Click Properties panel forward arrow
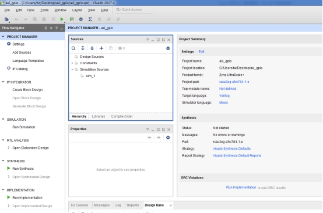Image resolution: width=323 pixels, height=213 pixels. pyautogui.click(x=159, y=138)
